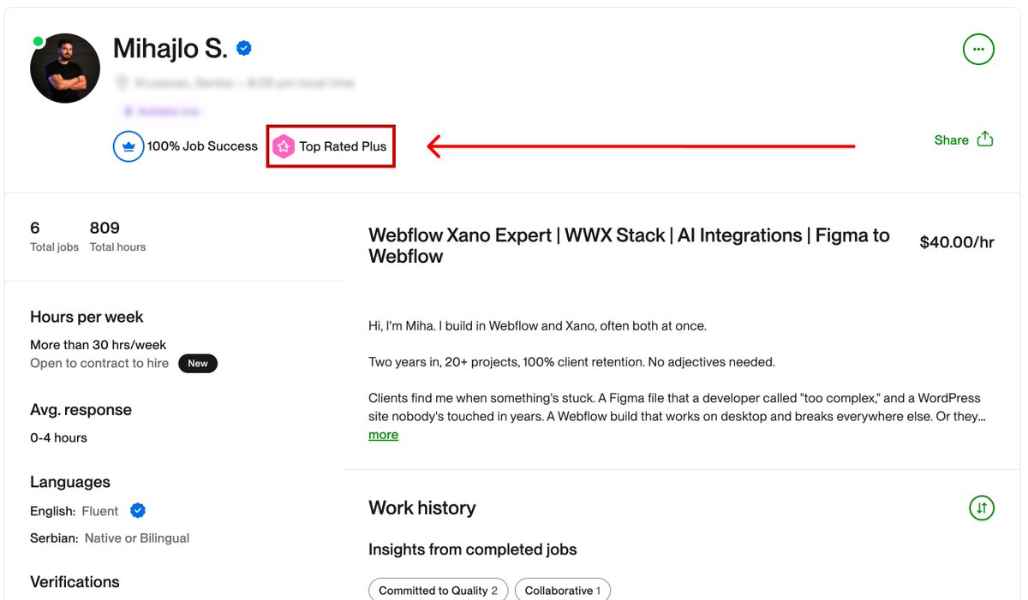Click the 6 Total jobs stat

[54, 236]
